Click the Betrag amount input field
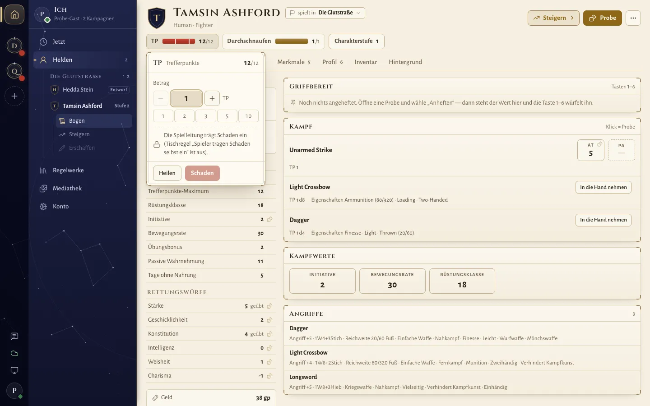This screenshot has width=650, height=406. [x=186, y=98]
